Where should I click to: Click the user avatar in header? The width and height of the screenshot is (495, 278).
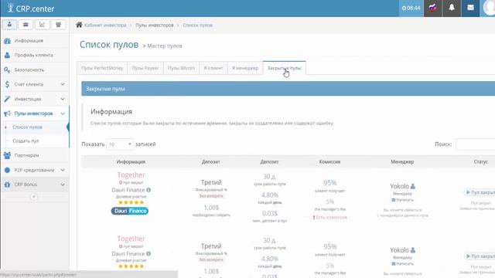(489, 8)
